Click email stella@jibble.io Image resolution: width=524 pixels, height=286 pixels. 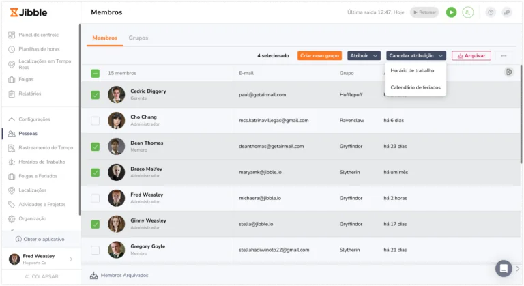click(x=256, y=224)
